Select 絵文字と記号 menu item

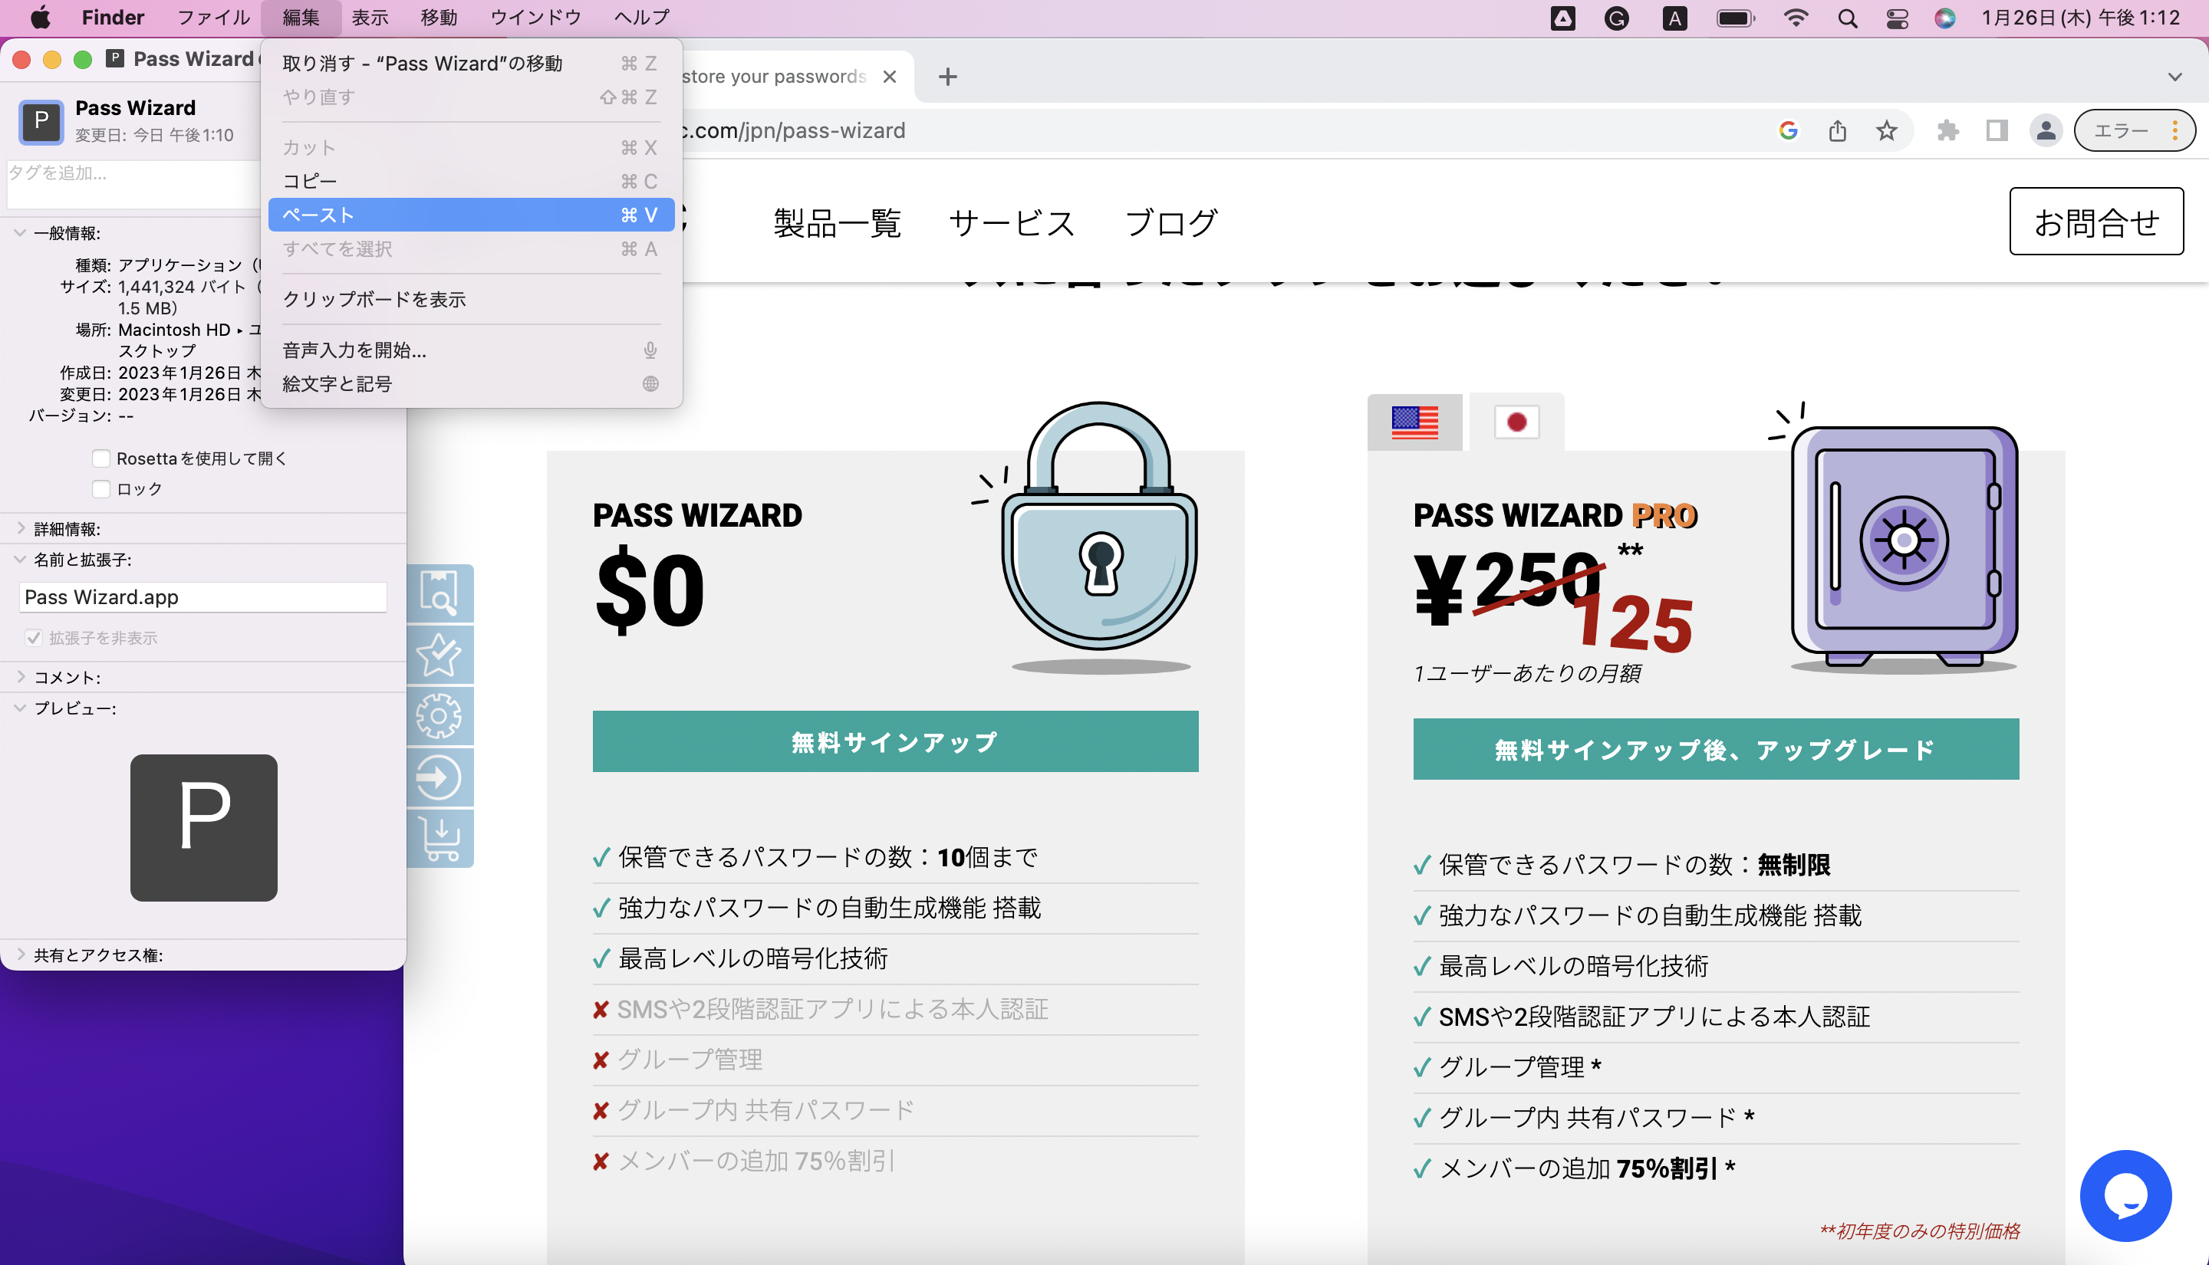click(471, 383)
